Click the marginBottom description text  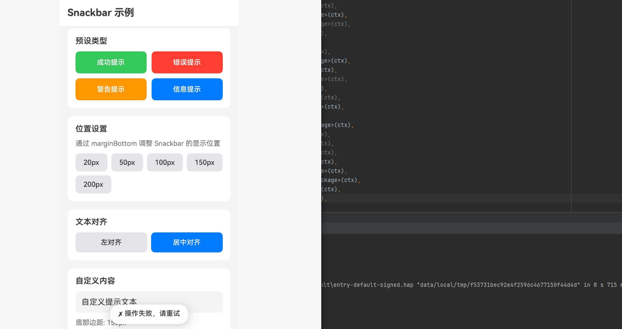click(148, 144)
